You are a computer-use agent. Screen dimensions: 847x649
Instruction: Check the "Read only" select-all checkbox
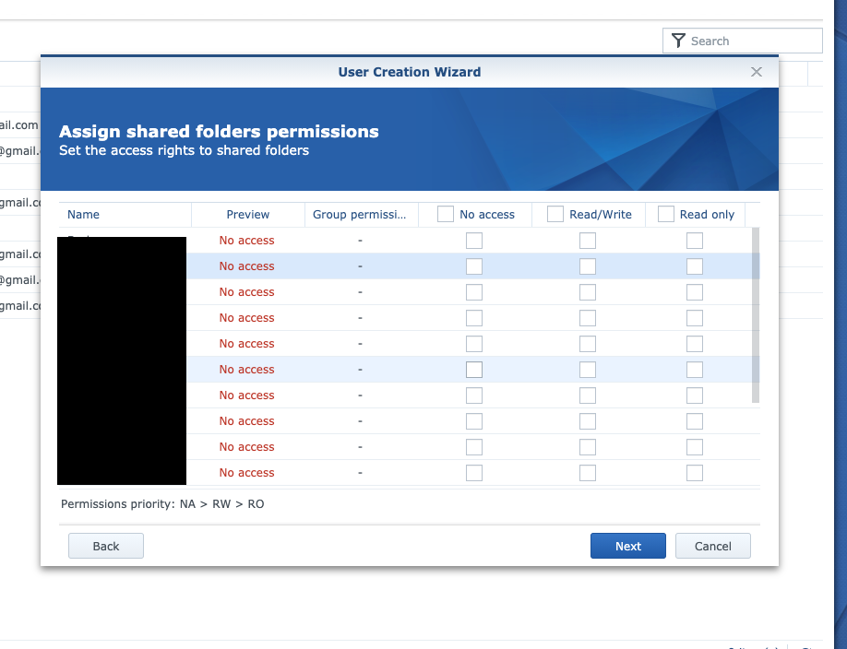665,213
